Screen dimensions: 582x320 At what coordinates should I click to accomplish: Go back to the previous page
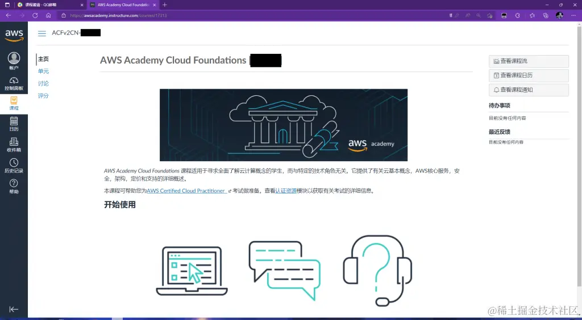pyautogui.click(x=9, y=15)
